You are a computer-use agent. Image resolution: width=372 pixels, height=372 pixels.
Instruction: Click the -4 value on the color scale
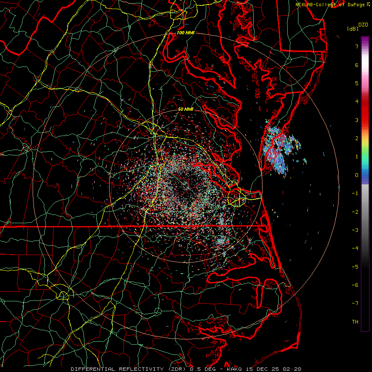(355, 248)
